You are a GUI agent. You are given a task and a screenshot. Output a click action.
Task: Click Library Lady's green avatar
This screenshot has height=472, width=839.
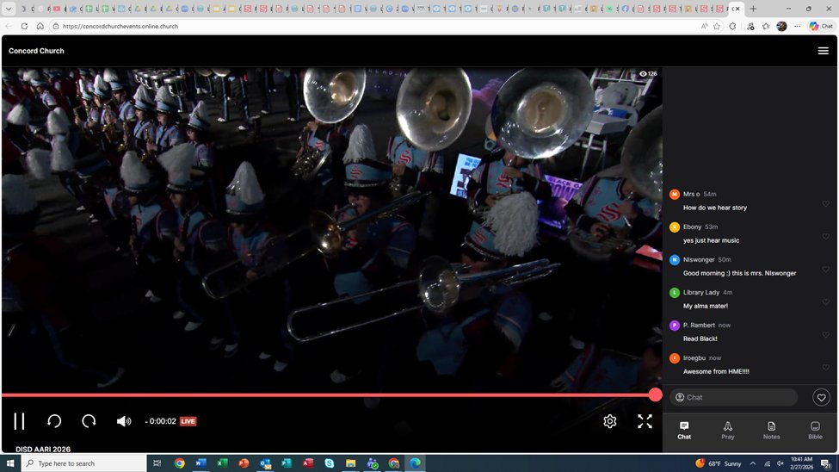click(x=674, y=293)
